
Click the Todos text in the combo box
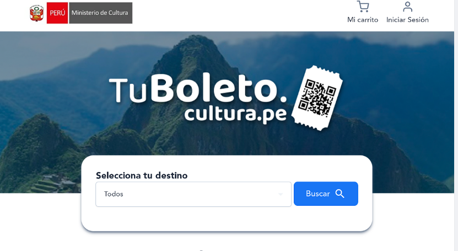coord(114,194)
